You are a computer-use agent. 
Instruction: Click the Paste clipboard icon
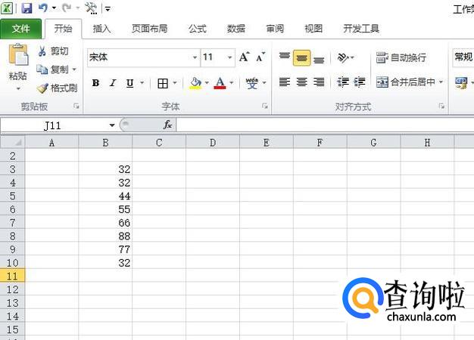point(18,54)
